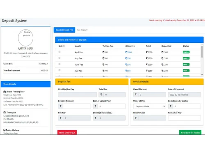Click the Disc. (-value)/Fine field
The height and width of the screenshot is (153, 205).
pyautogui.click(x=112, y=106)
